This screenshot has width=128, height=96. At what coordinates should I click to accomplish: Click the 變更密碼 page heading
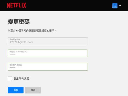point(19,22)
